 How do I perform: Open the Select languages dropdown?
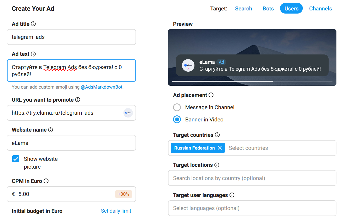(x=252, y=208)
